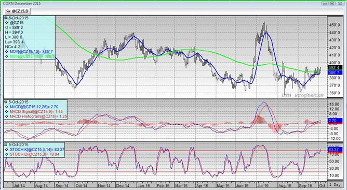Click the diamond marker beside MACD Signal

click(7, 112)
